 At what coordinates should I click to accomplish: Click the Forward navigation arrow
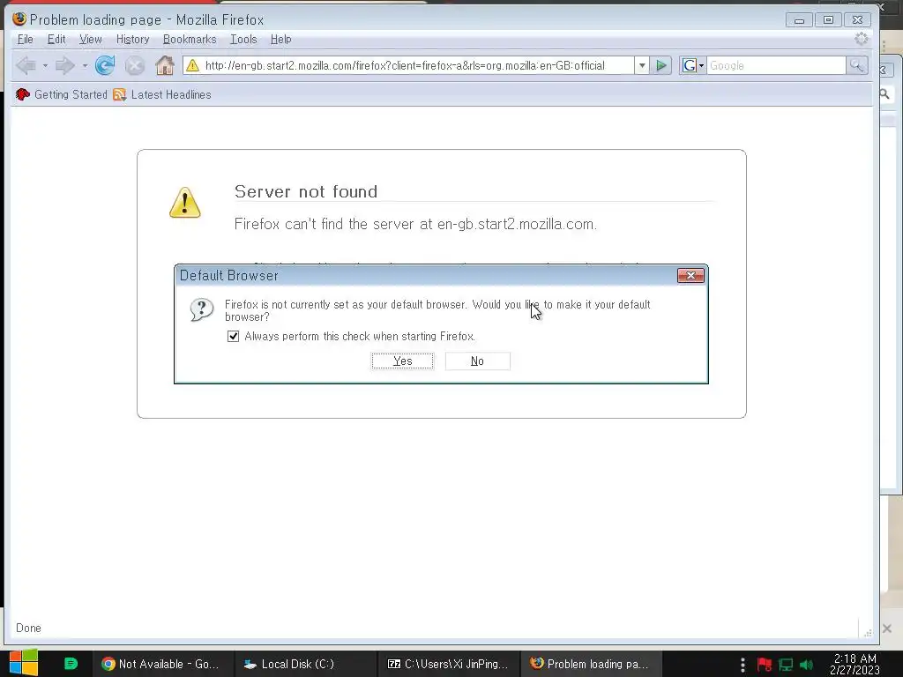click(x=64, y=65)
